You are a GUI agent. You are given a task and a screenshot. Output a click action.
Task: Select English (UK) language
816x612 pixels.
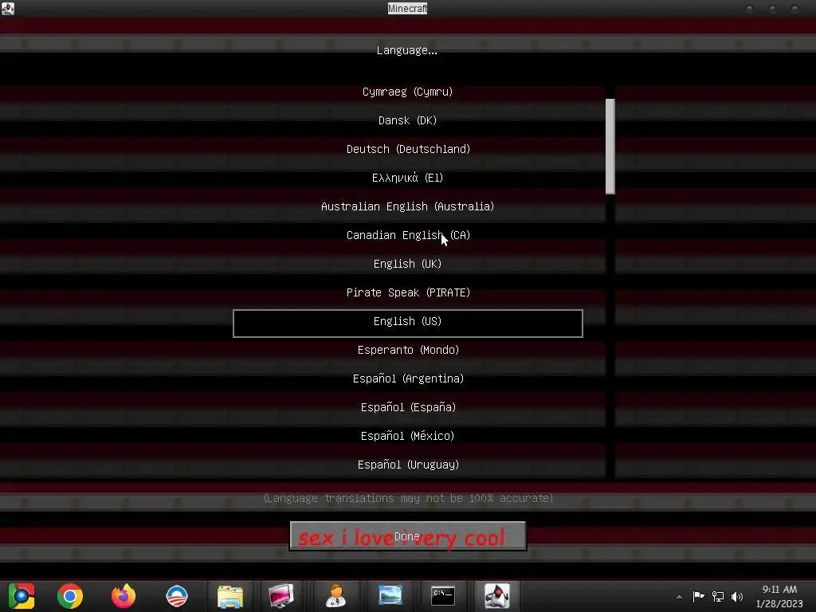(407, 263)
